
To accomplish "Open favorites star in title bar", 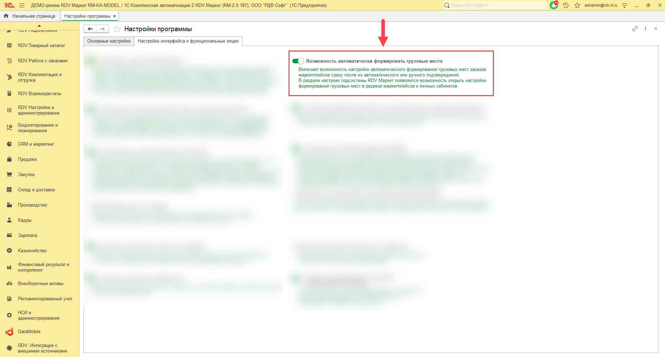I will tap(577, 5).
